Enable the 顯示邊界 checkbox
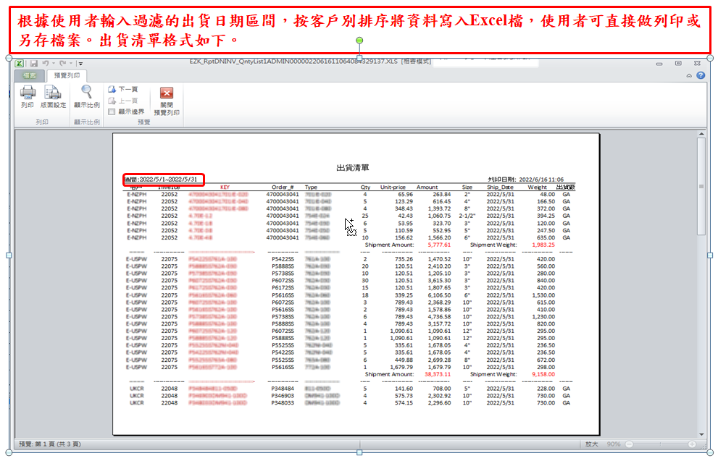This screenshot has height=461, width=718. [112, 111]
